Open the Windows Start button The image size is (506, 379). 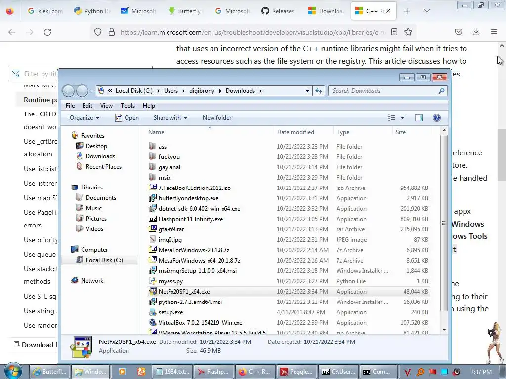coord(12,371)
